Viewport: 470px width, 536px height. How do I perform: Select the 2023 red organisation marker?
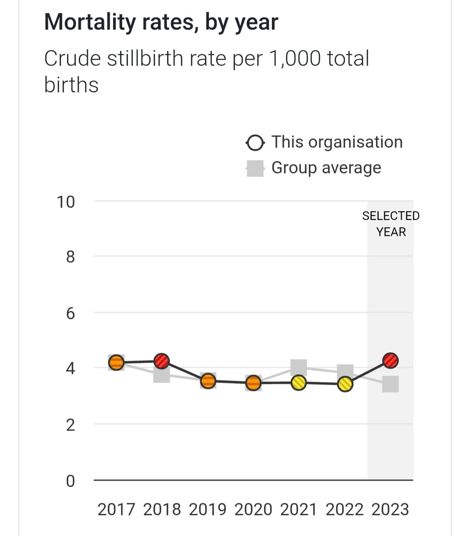click(x=391, y=360)
